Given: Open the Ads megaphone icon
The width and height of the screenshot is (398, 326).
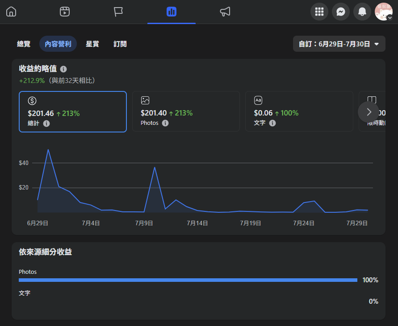Looking at the screenshot, I should [225, 12].
